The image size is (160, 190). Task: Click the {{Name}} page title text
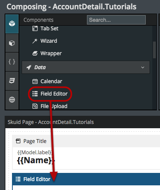tap(35, 160)
